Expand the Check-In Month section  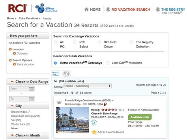tap(12, 135)
